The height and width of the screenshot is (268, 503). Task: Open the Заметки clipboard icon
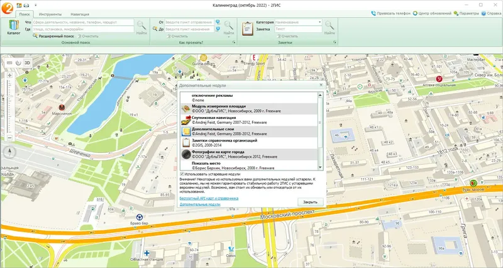coord(247,28)
